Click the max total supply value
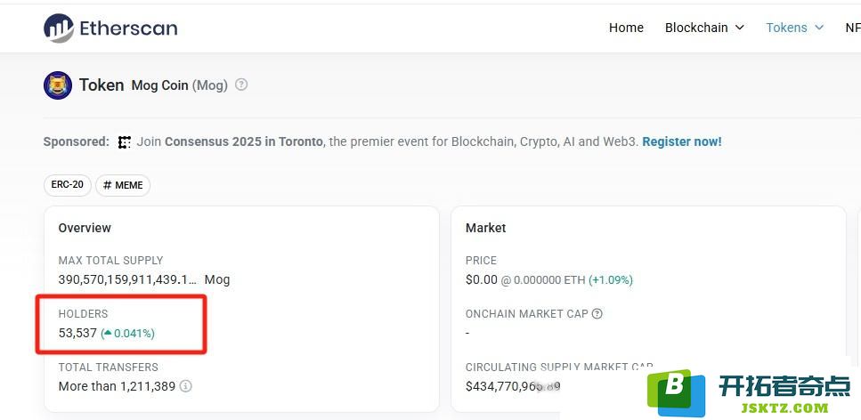This screenshot has width=861, height=420. pos(127,279)
